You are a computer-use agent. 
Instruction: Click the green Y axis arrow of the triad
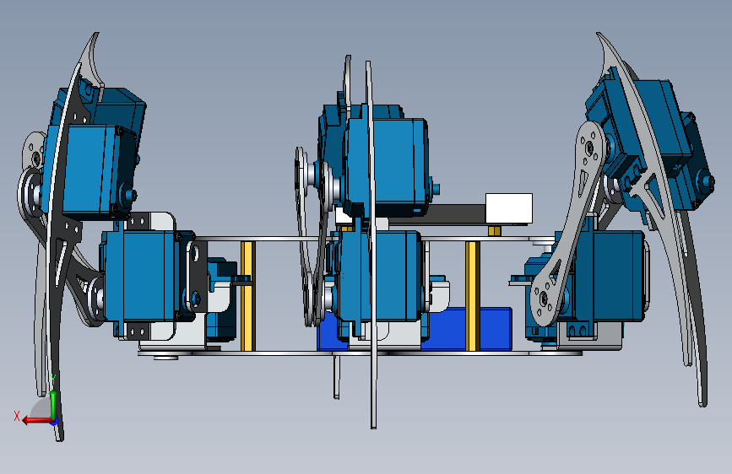54,404
